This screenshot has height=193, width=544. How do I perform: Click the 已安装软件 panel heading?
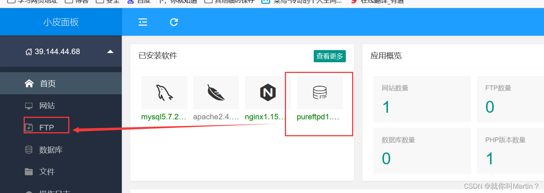(158, 56)
